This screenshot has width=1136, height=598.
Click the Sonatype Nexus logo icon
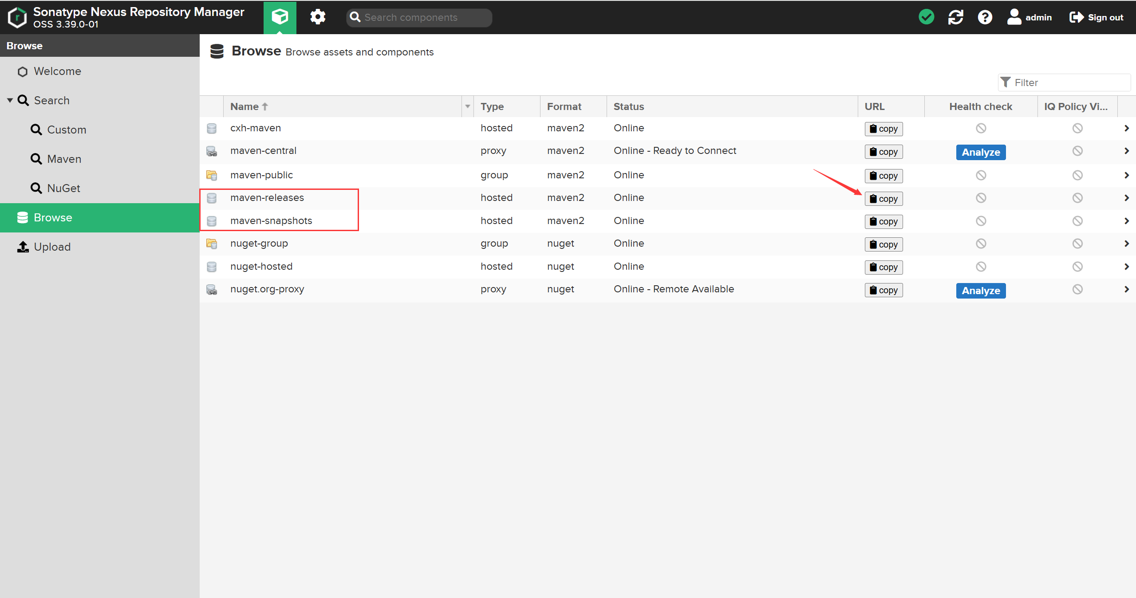click(x=17, y=17)
